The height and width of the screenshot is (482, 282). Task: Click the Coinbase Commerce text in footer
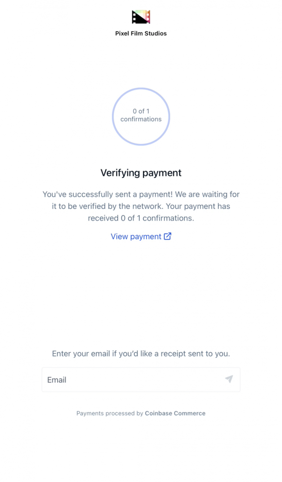175,413
